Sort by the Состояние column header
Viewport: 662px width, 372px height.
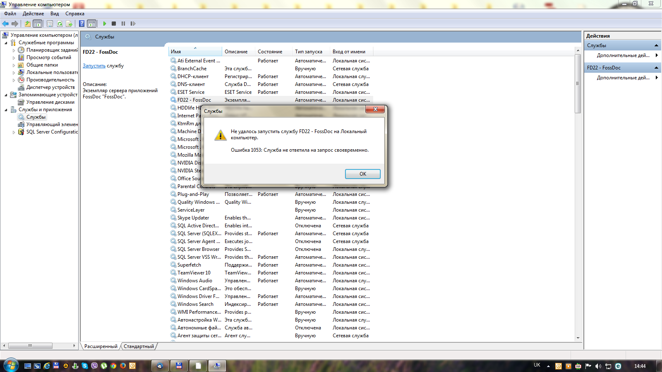tap(273, 52)
